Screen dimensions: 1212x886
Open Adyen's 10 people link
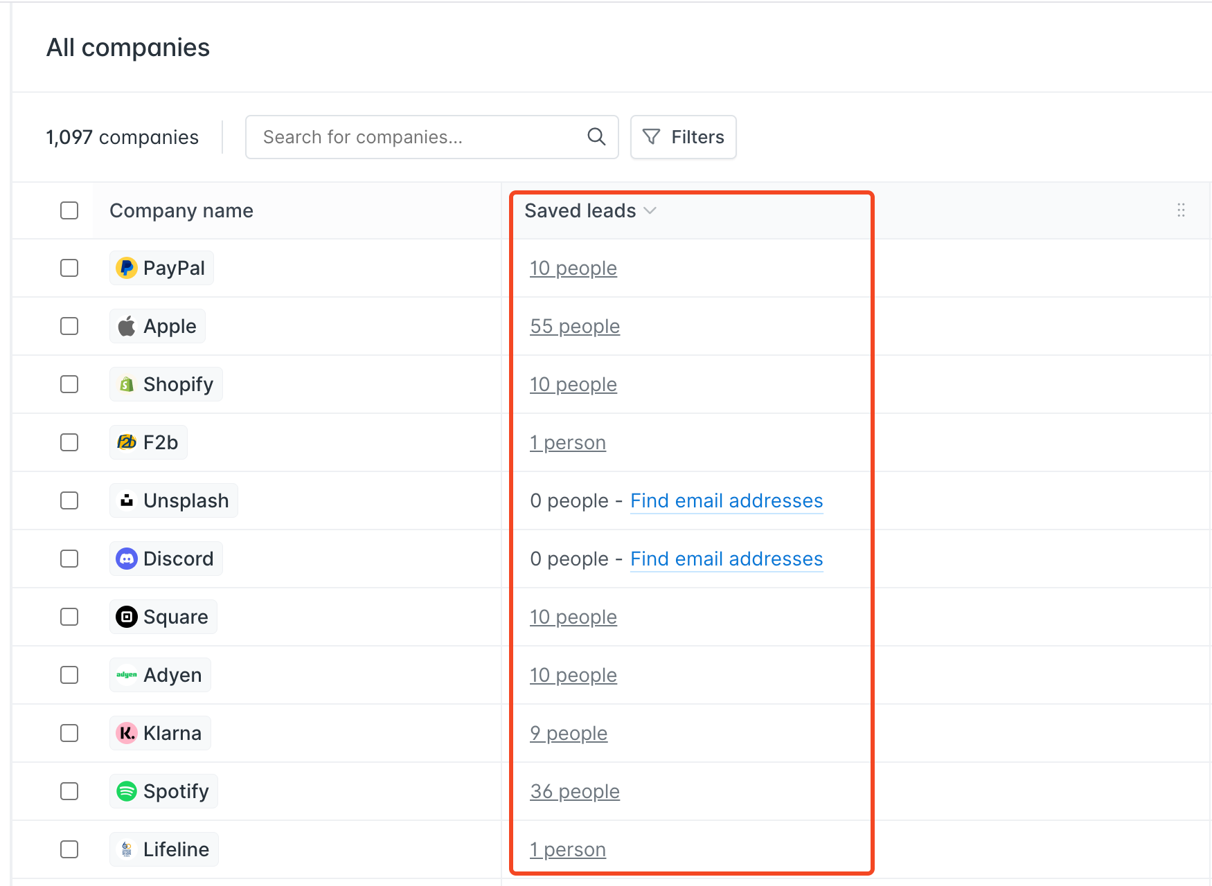click(x=573, y=675)
